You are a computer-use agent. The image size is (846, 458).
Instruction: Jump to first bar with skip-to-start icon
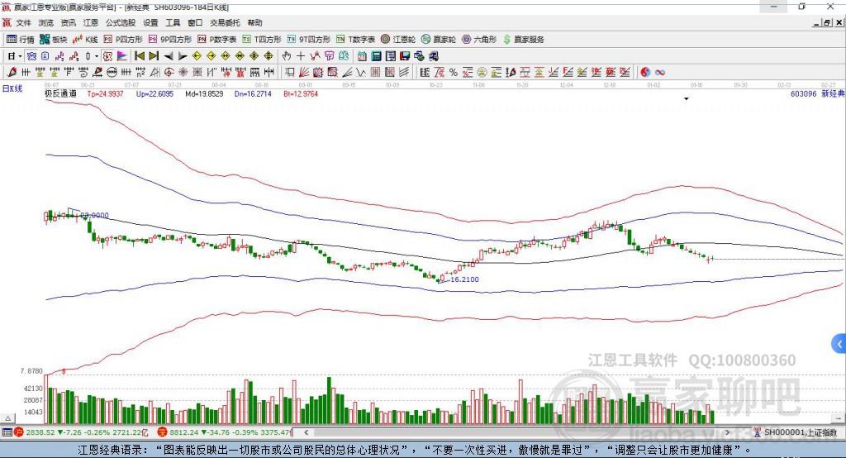140,55
